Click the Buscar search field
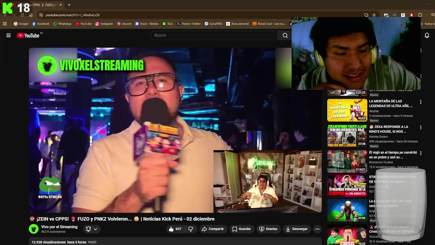 point(214,35)
